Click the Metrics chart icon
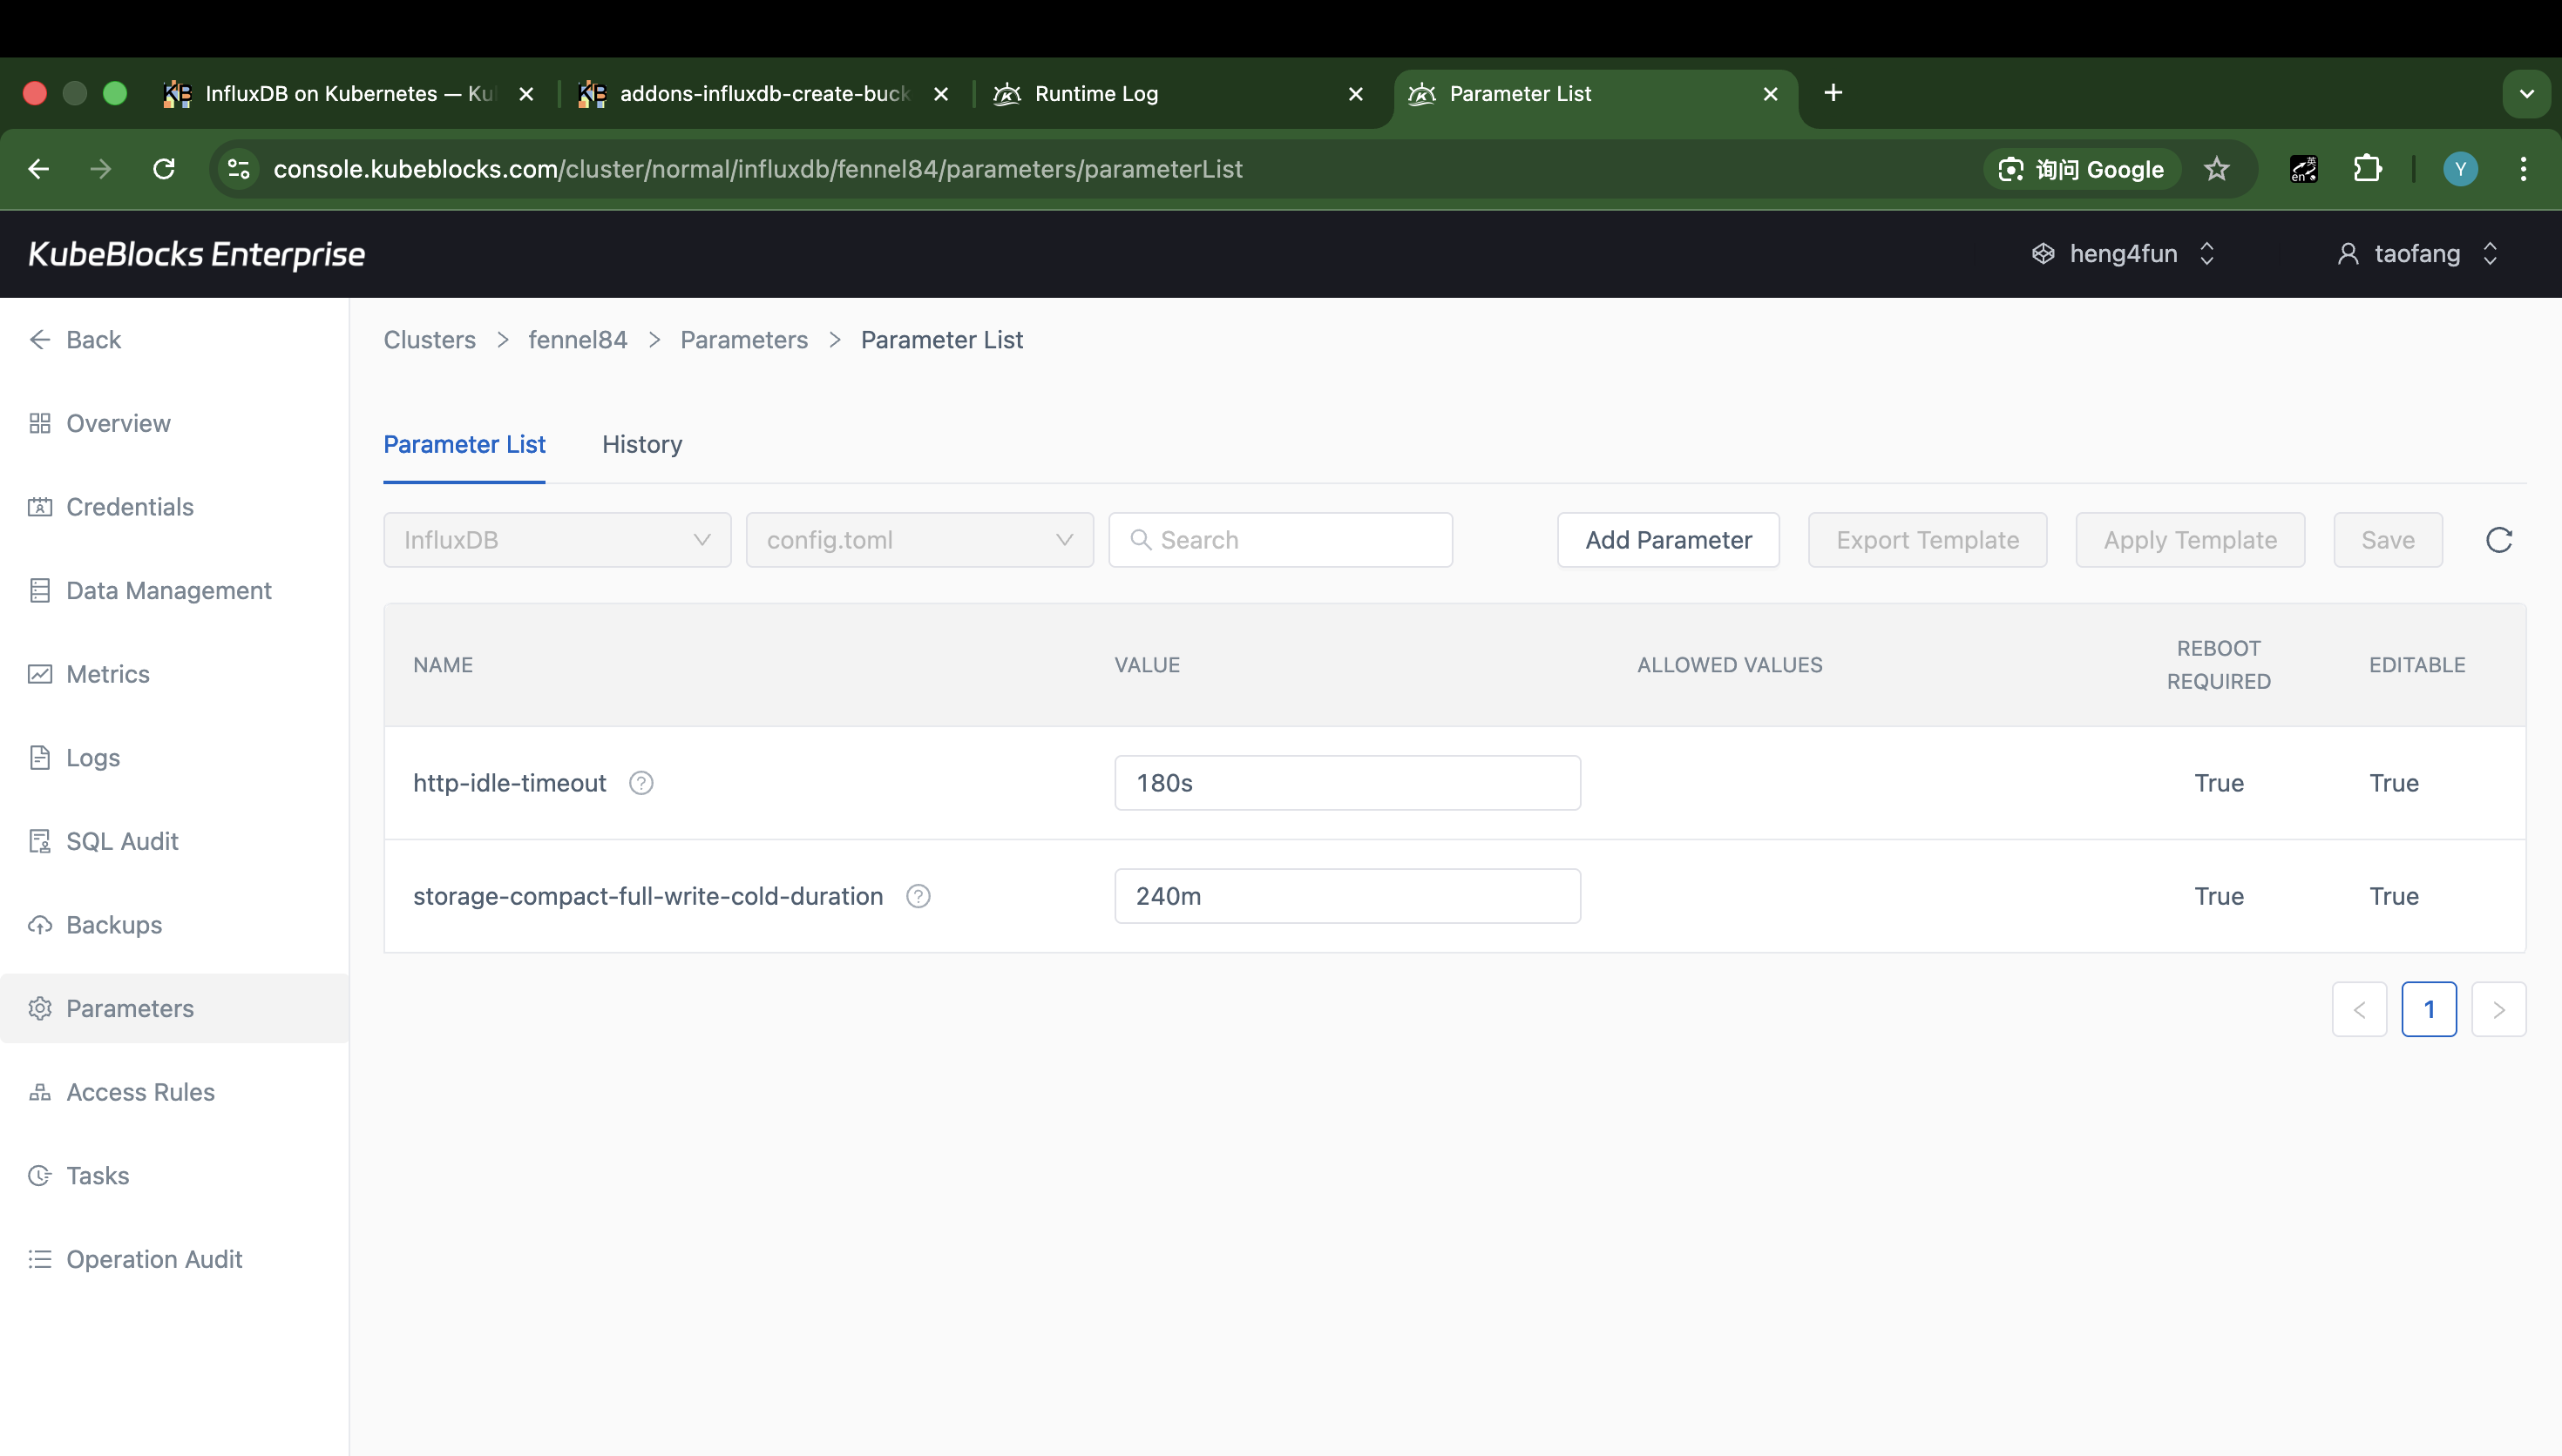This screenshot has height=1456, width=2562. coord(40,674)
